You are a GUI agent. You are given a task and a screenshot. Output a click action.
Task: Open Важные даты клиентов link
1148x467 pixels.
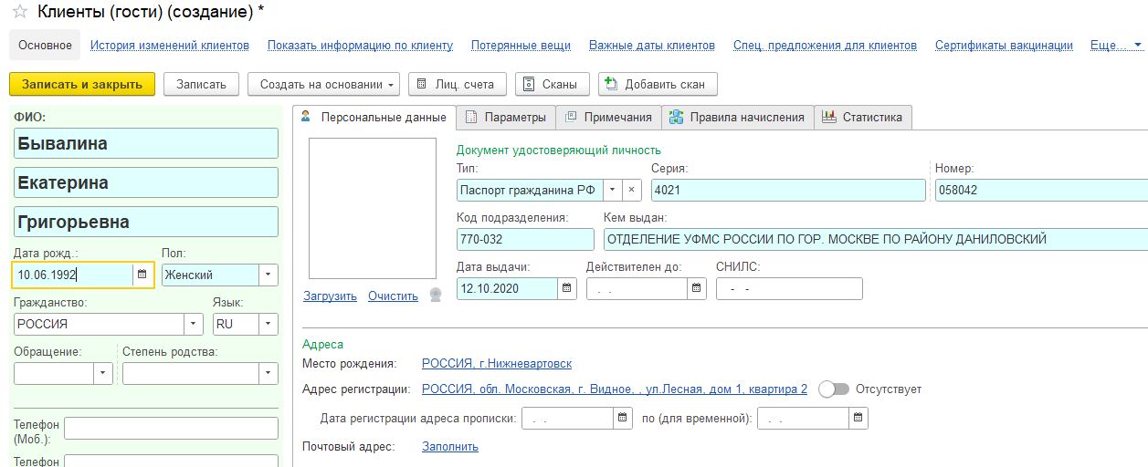(652, 45)
